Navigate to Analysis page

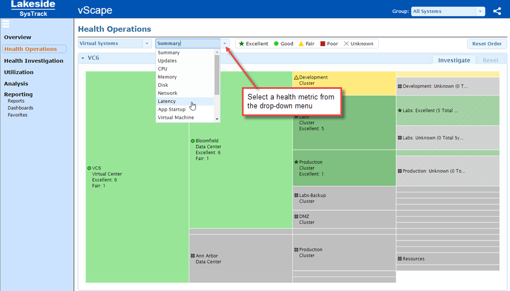point(16,84)
